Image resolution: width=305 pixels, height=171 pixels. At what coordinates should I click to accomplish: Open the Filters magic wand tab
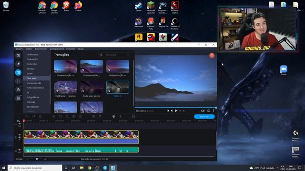pyautogui.click(x=18, y=64)
